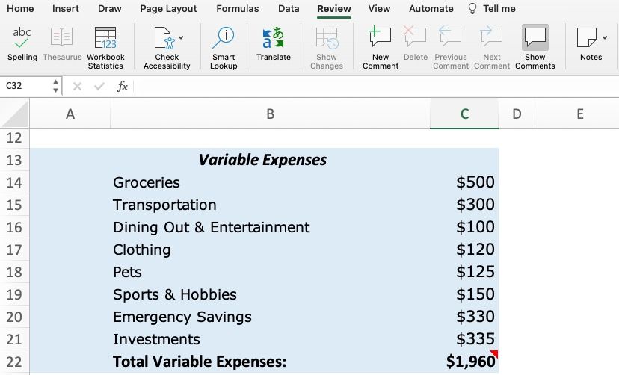Image resolution: width=619 pixels, height=375 pixels.
Task: Click Show Changes
Action: (327, 48)
